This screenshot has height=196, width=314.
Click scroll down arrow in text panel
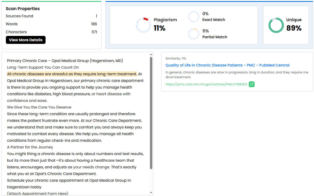[x=151, y=193]
